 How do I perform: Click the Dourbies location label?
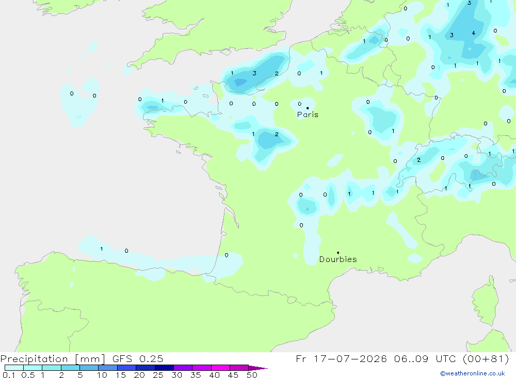(338, 259)
